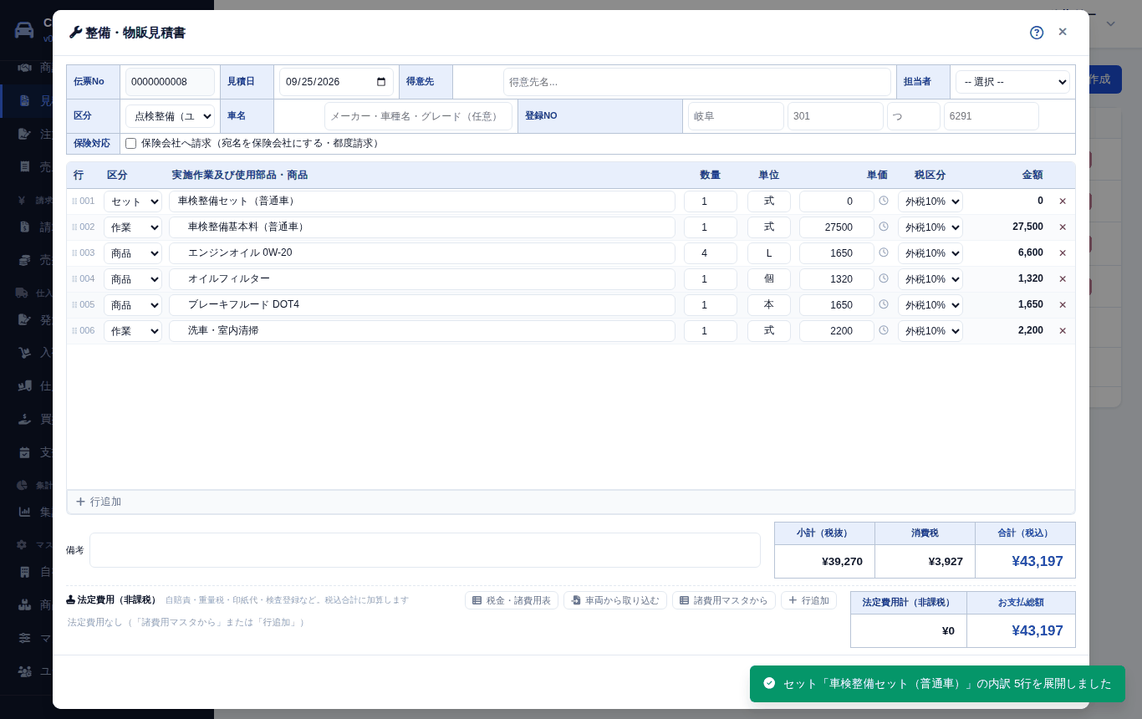Edit unit field 個 for オイルフィルター
This screenshot has width=1142, height=719.
tap(769, 279)
